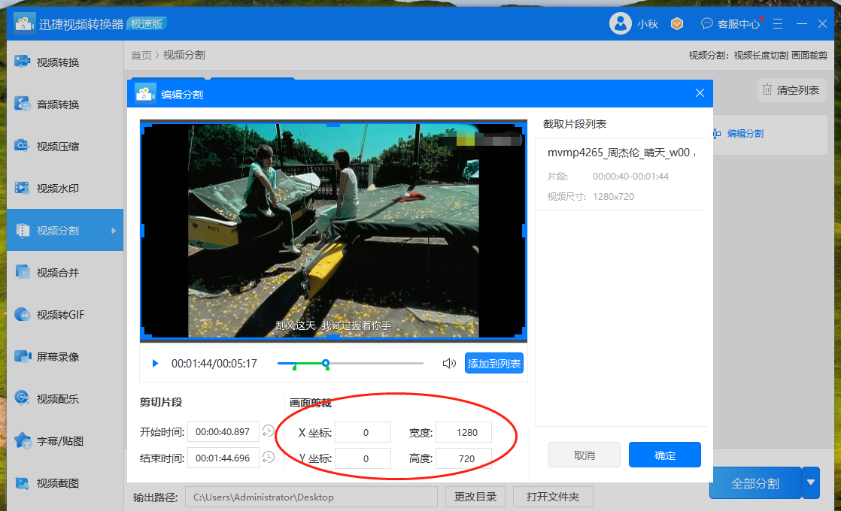Click the 视频合并 sidebar icon
Viewport: 841px width, 511px height.
pyautogui.click(x=22, y=271)
